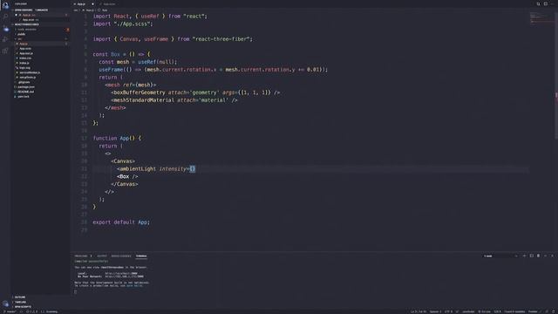This screenshot has height=314, width=558.
Task: Click the git branch master indicator in status bar
Action: [x=10, y=311]
